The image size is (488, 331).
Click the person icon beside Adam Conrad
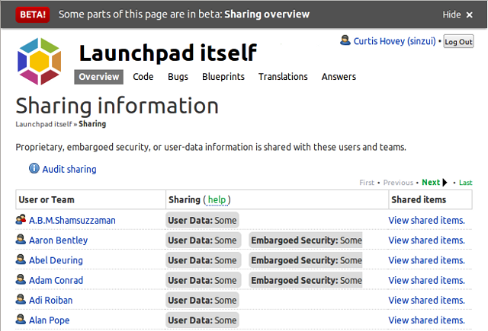[21, 279]
